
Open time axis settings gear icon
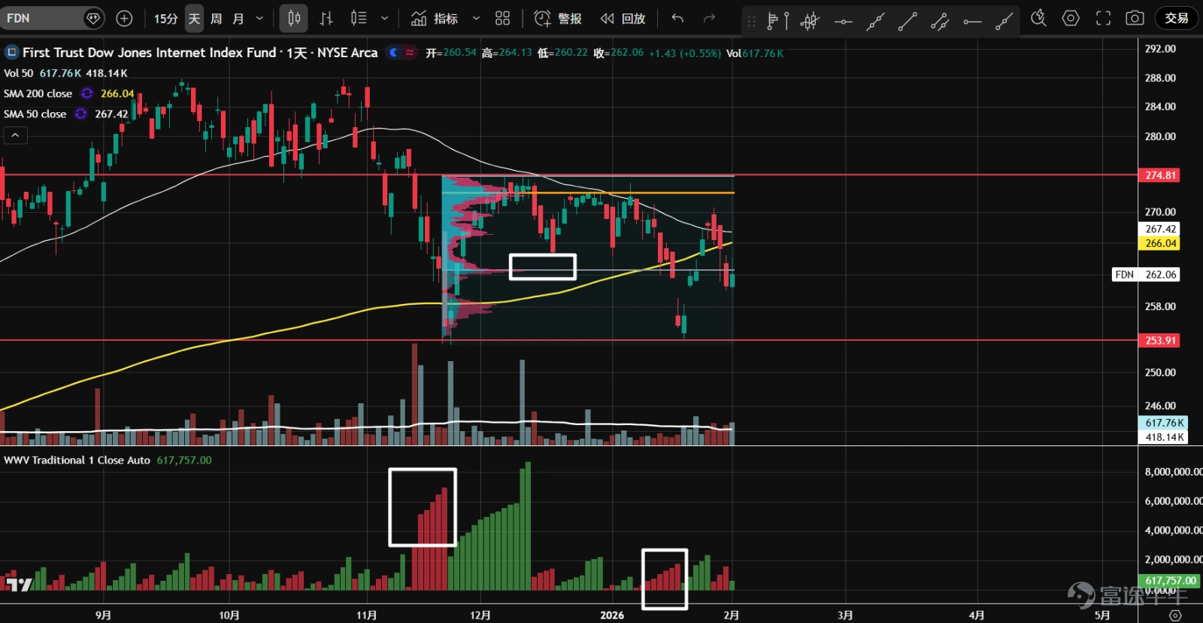point(1175,615)
